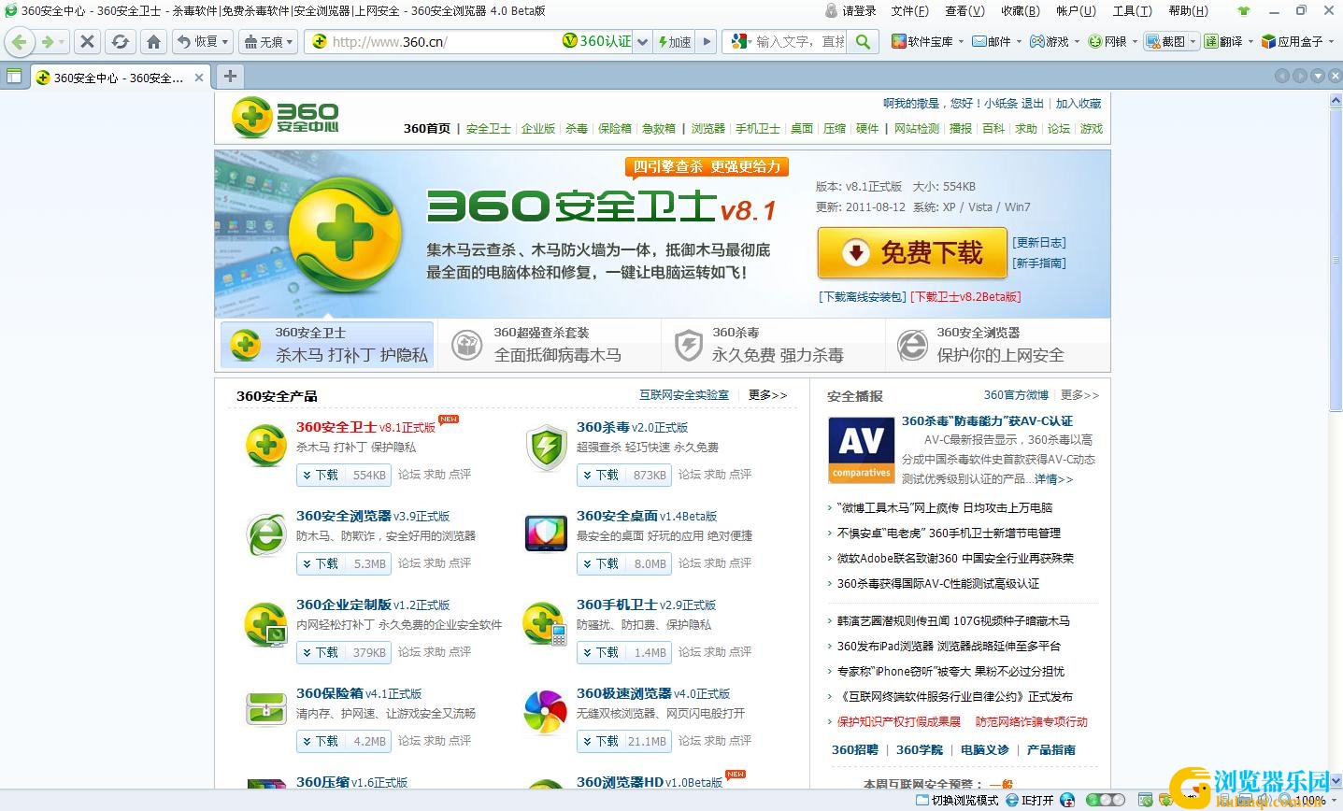Open a new tab with plus button
This screenshot has height=811, width=1343.
pyautogui.click(x=230, y=77)
